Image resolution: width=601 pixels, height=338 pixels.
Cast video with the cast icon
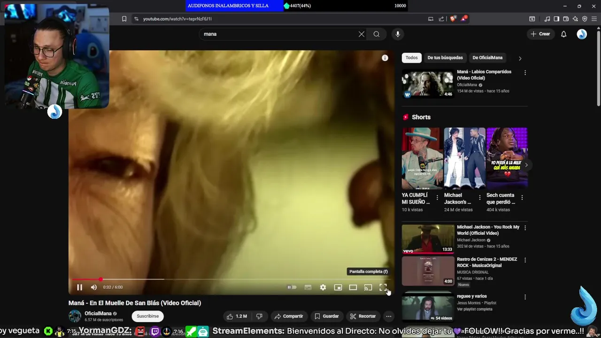point(368,287)
